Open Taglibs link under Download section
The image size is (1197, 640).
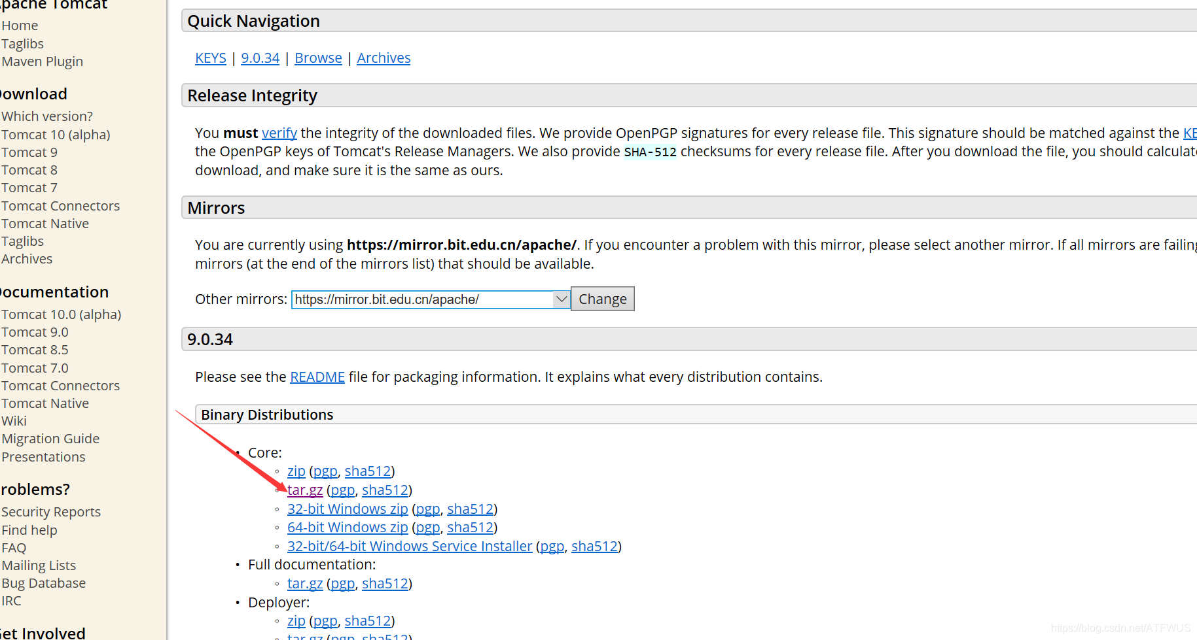[x=22, y=241]
